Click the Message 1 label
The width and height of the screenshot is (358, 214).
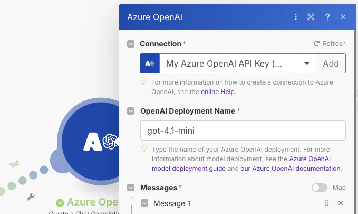coord(172,203)
